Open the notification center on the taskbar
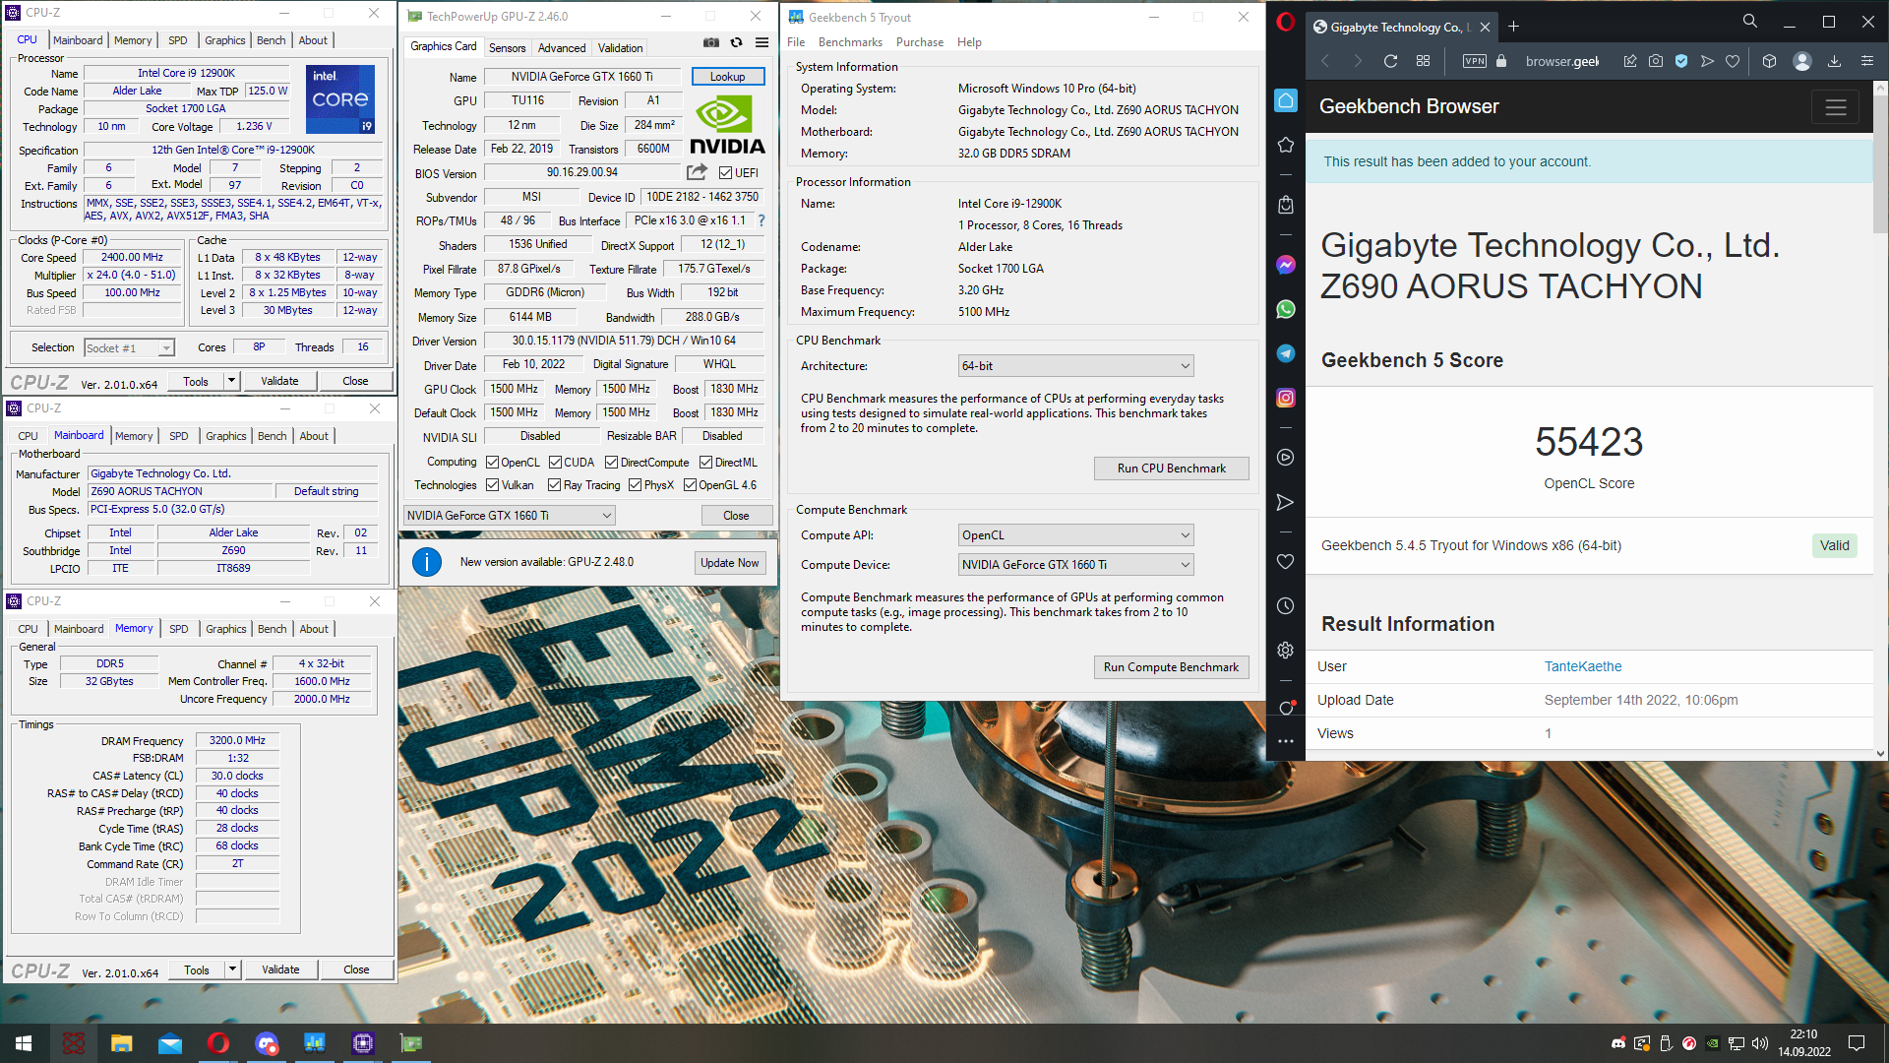The width and height of the screenshot is (1889, 1063). 1857,1043
